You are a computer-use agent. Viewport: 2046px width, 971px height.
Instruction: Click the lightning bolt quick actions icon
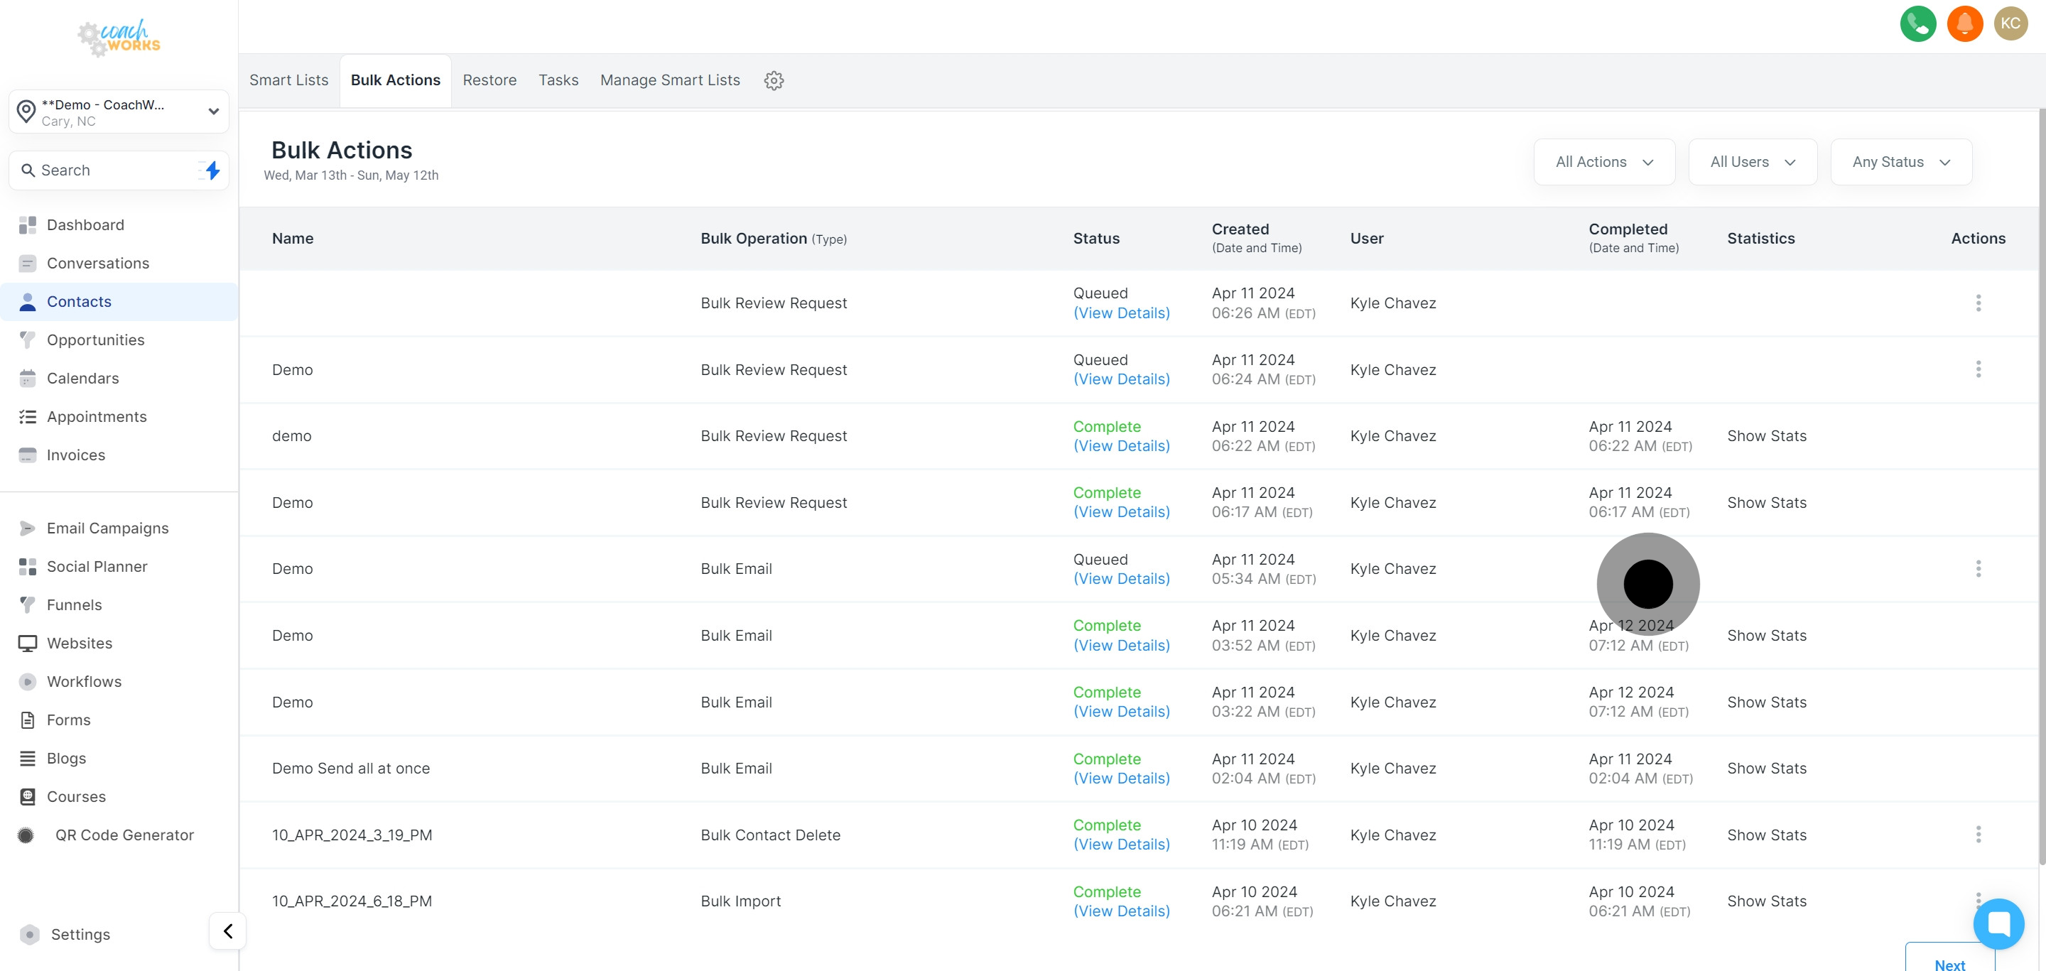click(x=212, y=170)
